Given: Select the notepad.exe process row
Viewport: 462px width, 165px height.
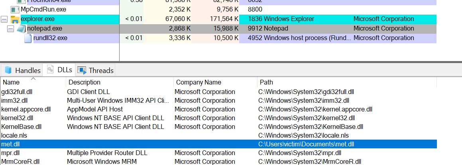Looking at the screenshot, I should point(44,29).
